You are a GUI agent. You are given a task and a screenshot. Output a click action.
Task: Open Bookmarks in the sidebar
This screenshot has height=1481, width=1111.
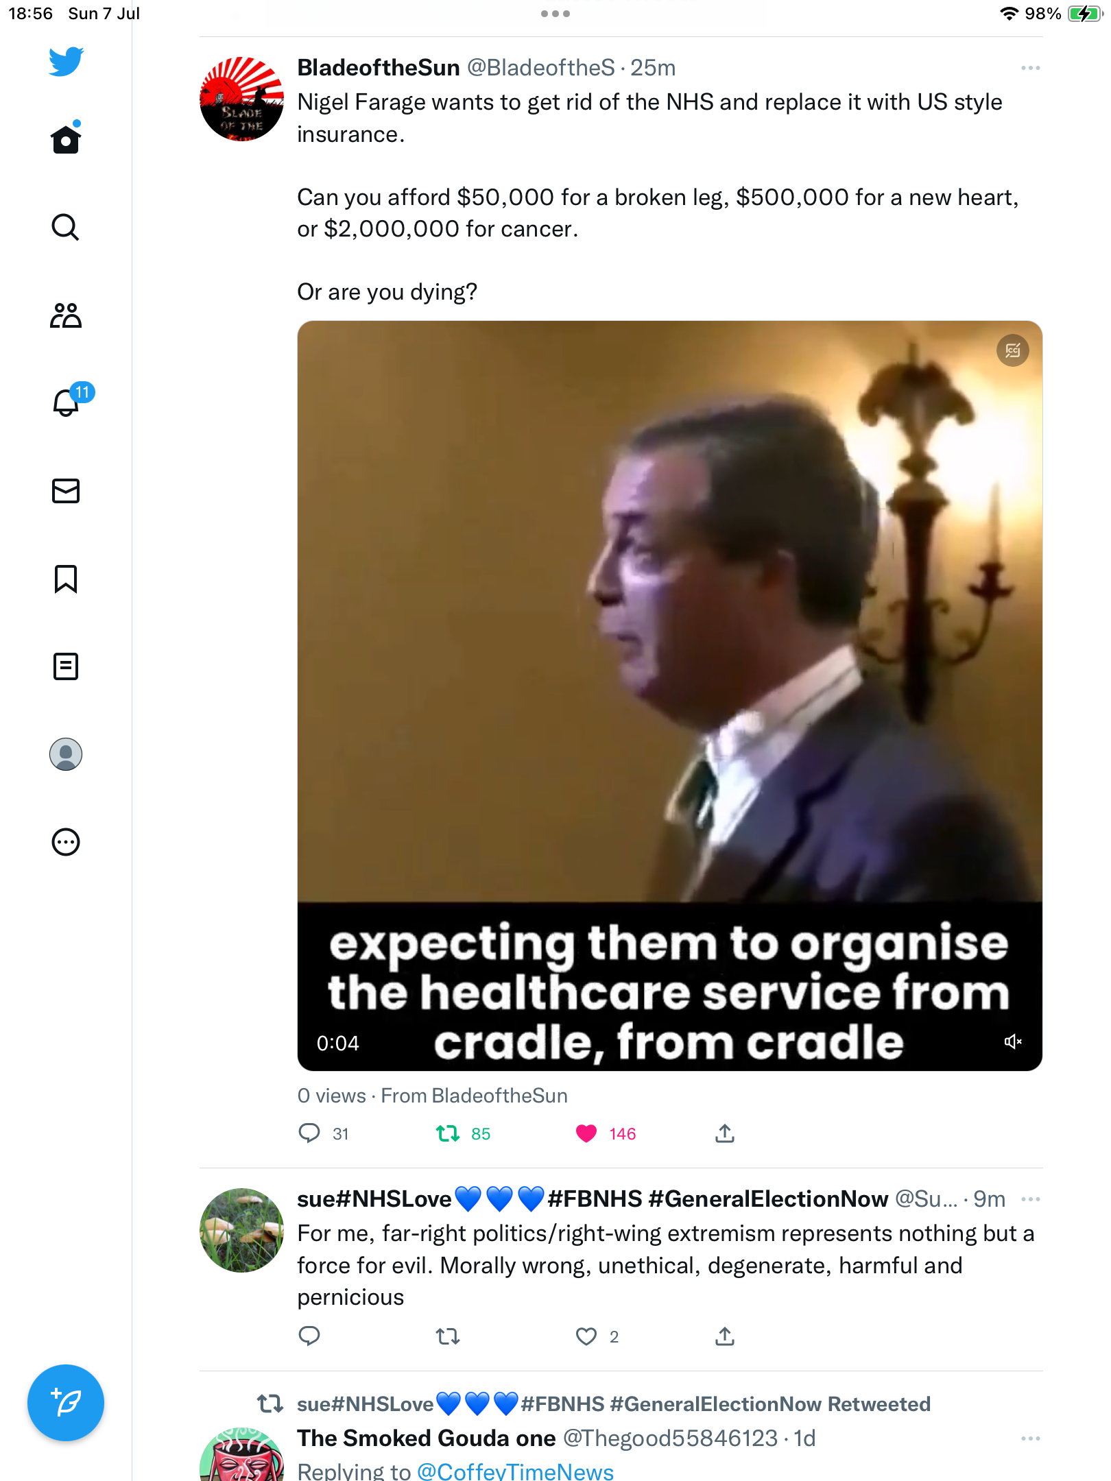click(66, 579)
